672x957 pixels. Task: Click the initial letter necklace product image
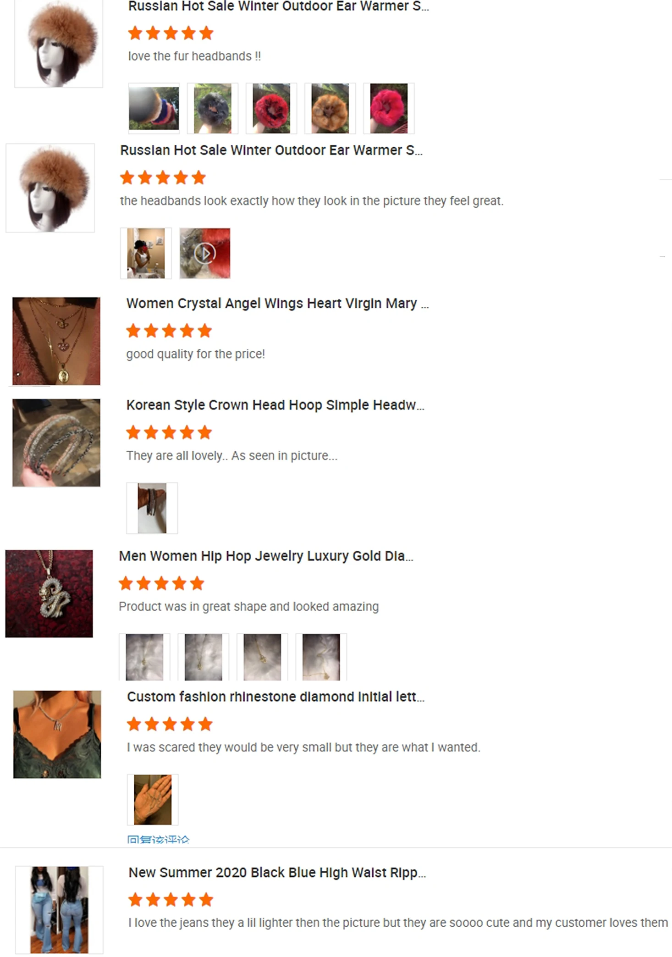(57, 734)
